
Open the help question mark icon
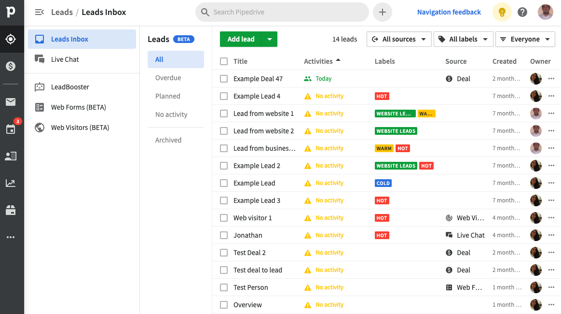pos(522,12)
